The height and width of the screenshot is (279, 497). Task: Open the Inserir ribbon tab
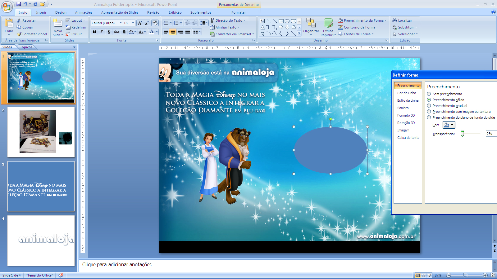tap(41, 12)
